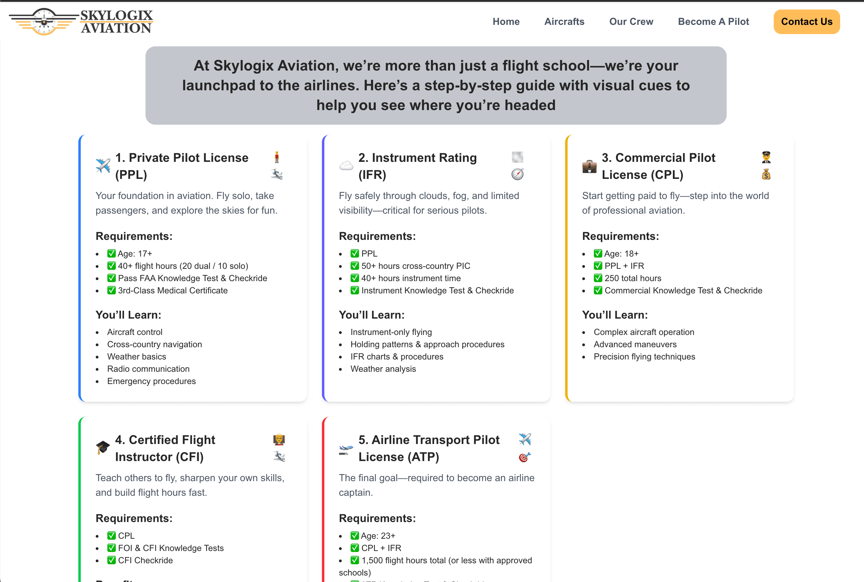
Task: Click You'll Learn heading in CPL card
Action: pyautogui.click(x=615, y=315)
